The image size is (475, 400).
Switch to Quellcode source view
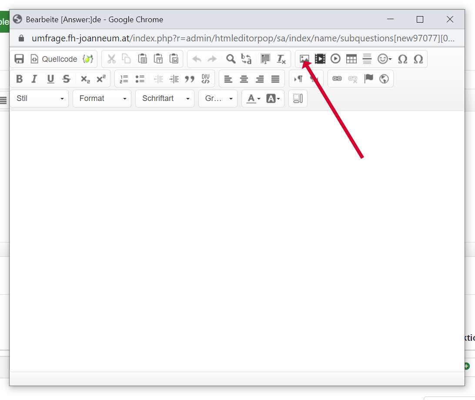pos(54,59)
